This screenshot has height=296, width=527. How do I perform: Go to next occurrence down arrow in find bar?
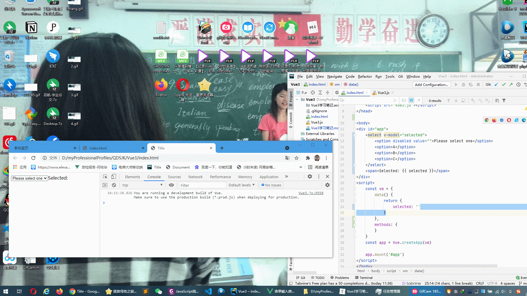(x=456, y=100)
